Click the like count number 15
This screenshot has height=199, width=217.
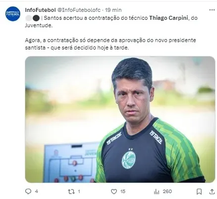click(x=123, y=192)
